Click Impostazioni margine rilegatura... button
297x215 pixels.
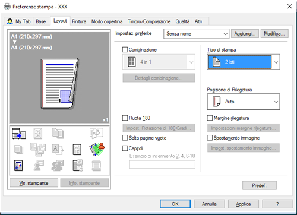point(244,128)
